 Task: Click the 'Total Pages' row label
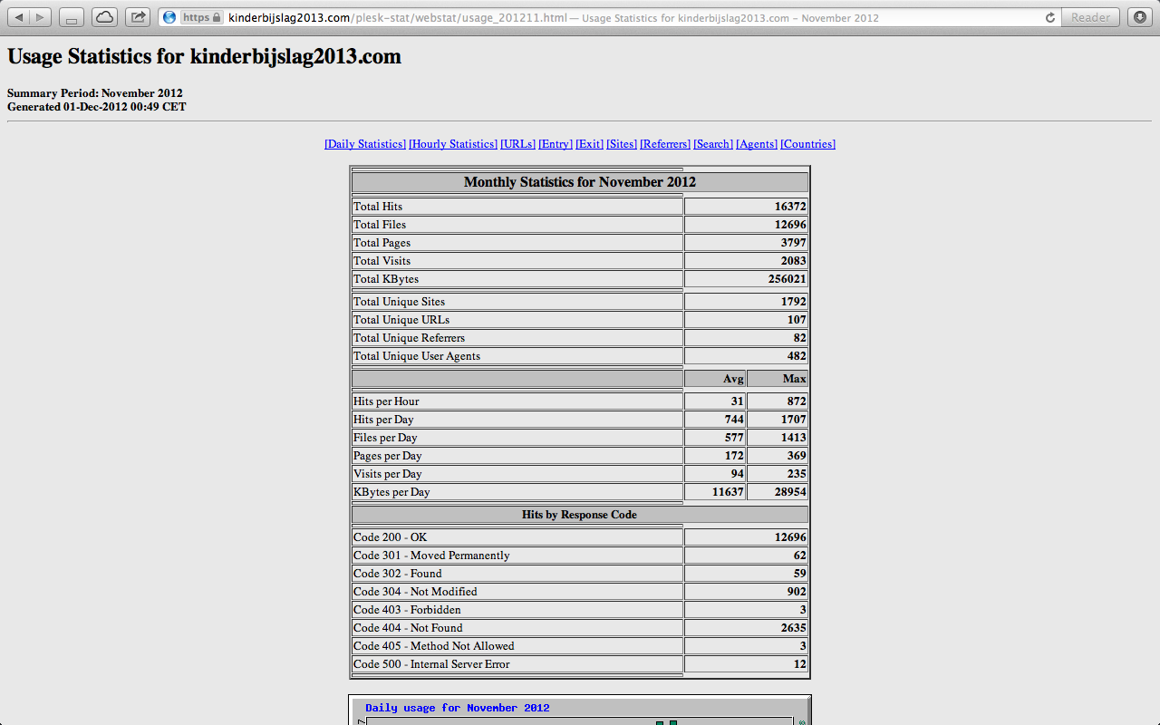382,243
